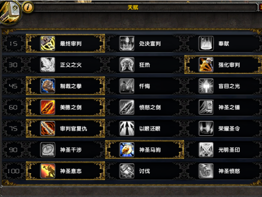Image resolution: width=262 pixels, height=197 pixels.
Task: Open the info button beside portrait
Action: click(28, 7)
